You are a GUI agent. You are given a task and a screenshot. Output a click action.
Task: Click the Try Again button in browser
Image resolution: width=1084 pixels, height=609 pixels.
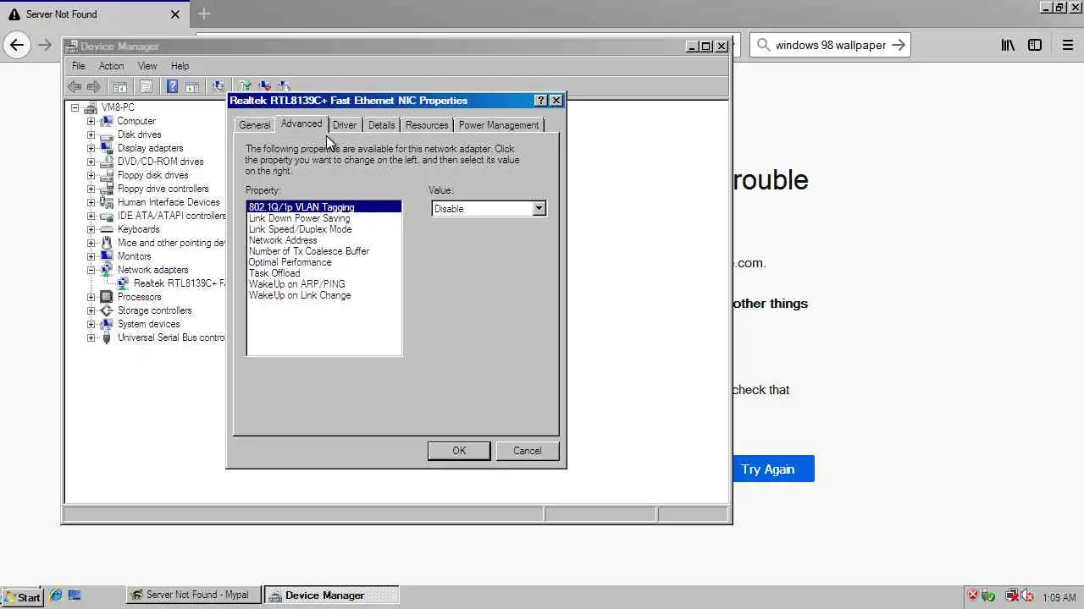point(767,469)
